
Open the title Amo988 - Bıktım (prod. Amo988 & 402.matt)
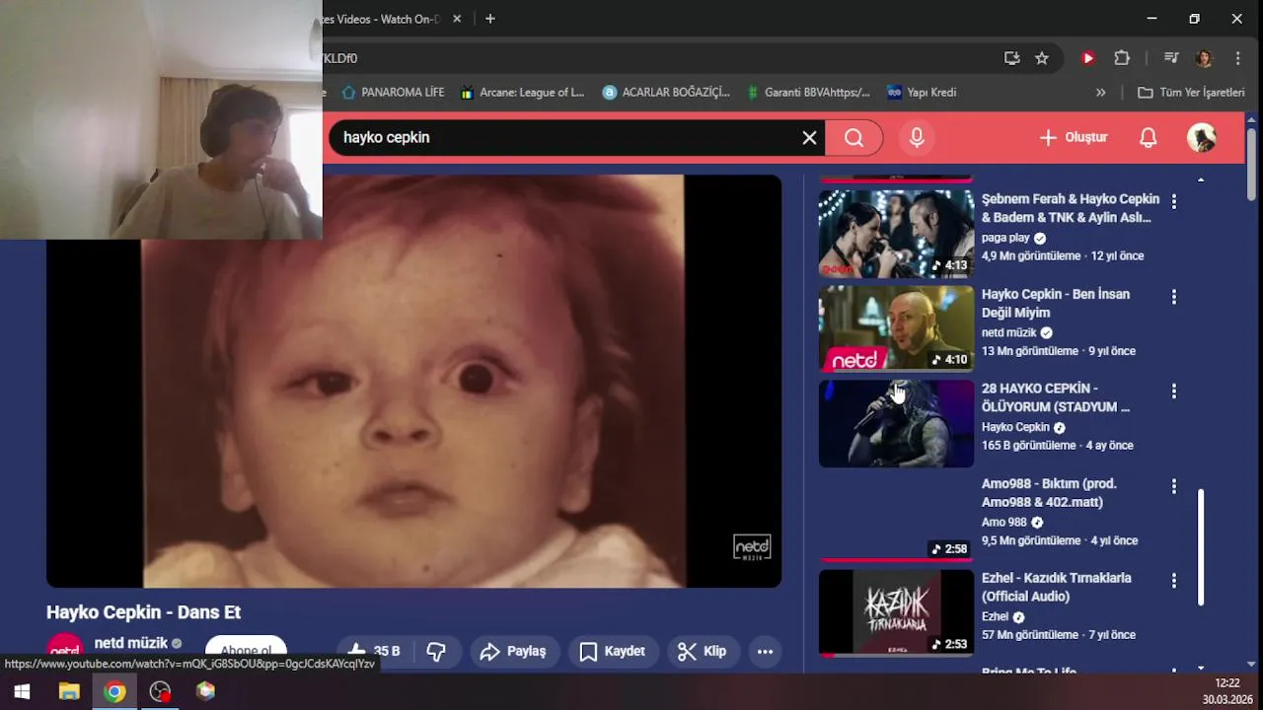click(x=1049, y=492)
